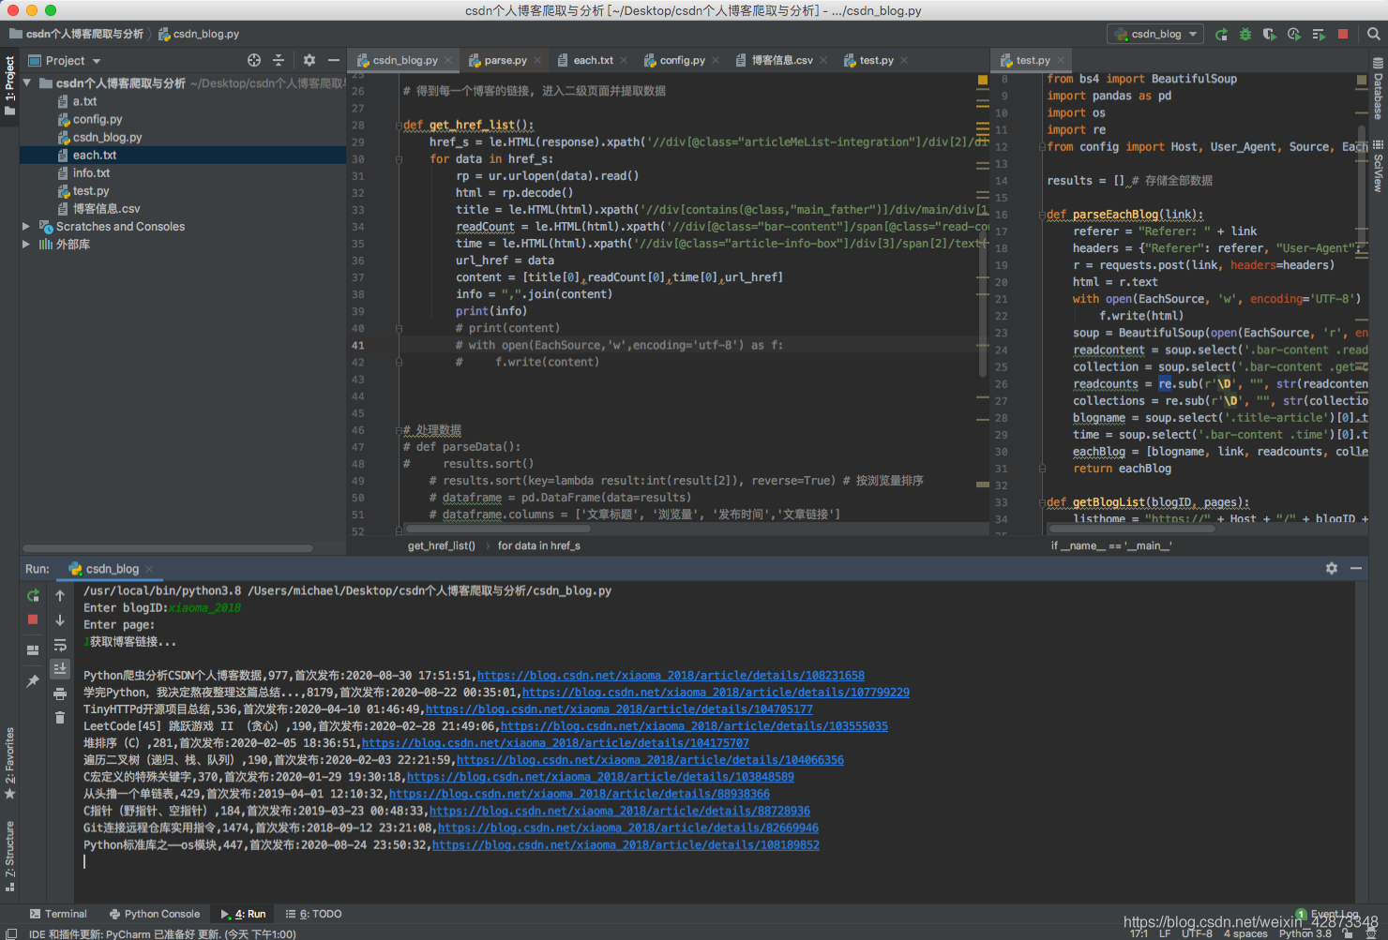Image resolution: width=1388 pixels, height=940 pixels.
Task: Open Project panel settings gear
Action: [309, 60]
